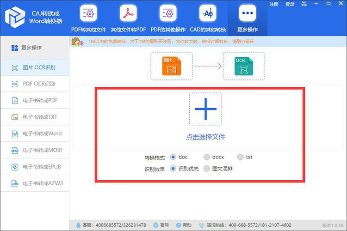Click the 帮助 question mark icon
The height and width of the screenshot is (231, 347).
coord(179,225)
